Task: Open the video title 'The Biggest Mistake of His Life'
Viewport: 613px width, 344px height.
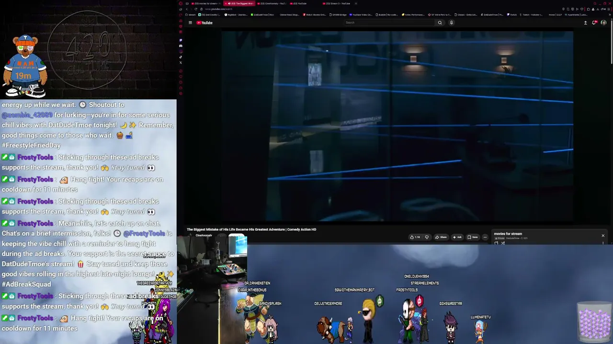Action: click(251, 229)
